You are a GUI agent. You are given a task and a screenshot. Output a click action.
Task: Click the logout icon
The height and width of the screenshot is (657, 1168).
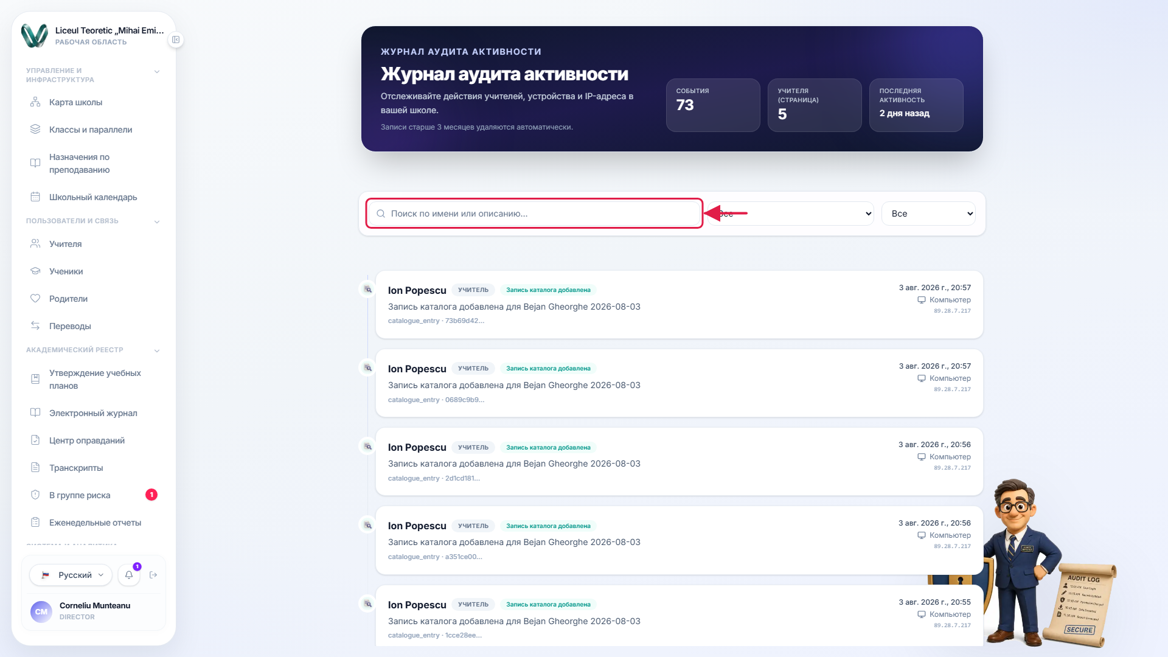[x=153, y=575]
